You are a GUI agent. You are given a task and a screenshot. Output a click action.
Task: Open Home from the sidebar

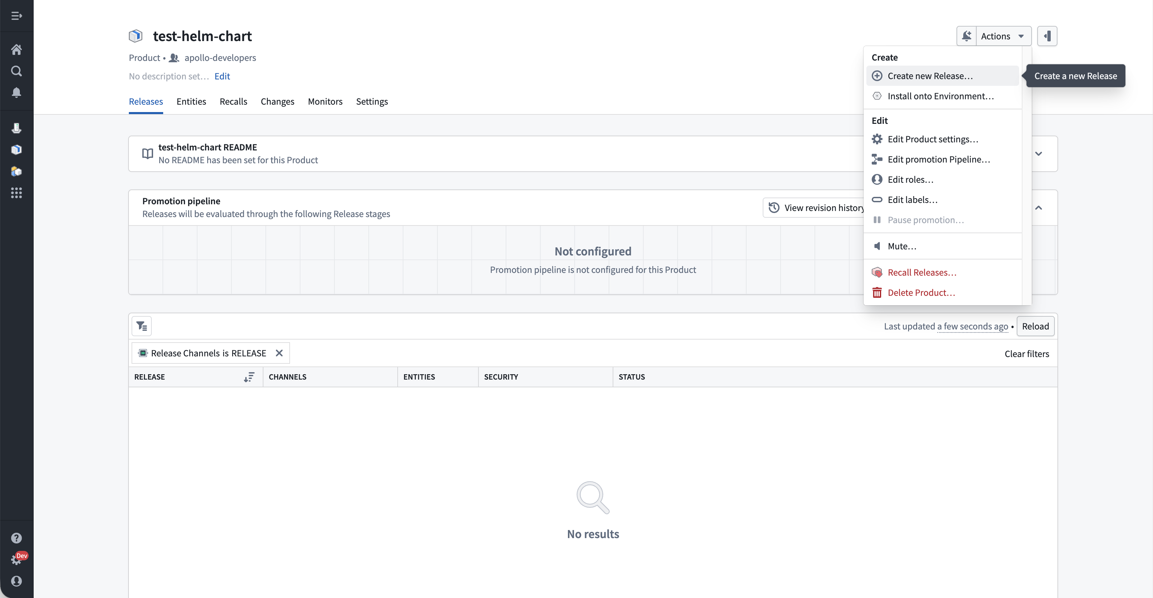[x=16, y=50]
